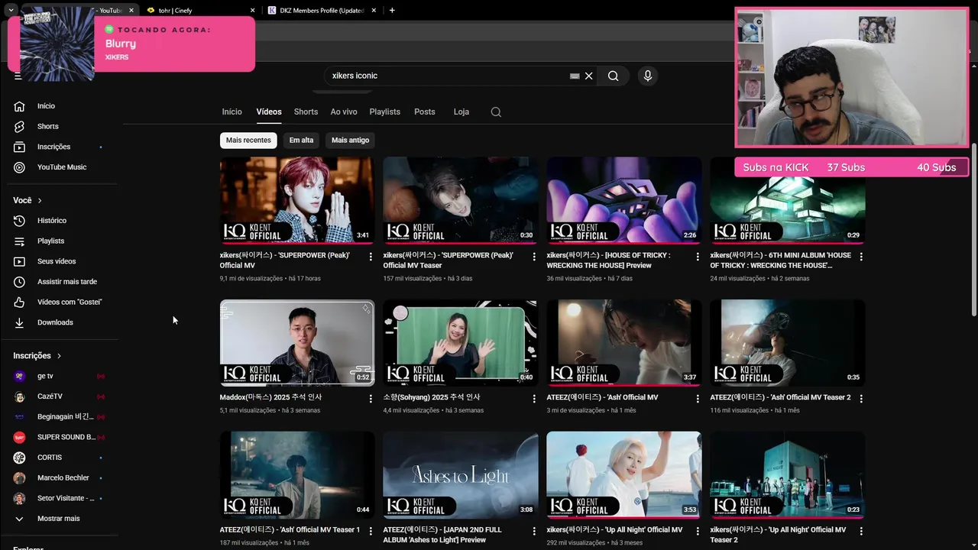The width and height of the screenshot is (978, 550).
Task: Open options menu for Maddox 2025 video
Action: click(x=371, y=399)
